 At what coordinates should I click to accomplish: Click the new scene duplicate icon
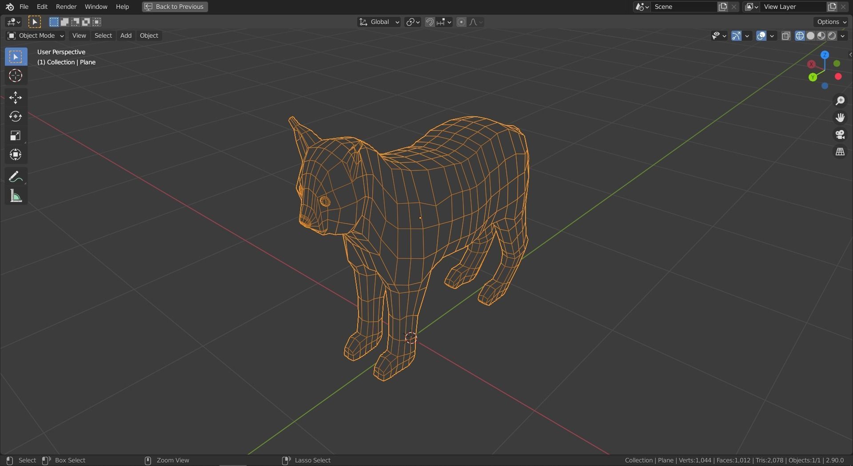click(723, 7)
